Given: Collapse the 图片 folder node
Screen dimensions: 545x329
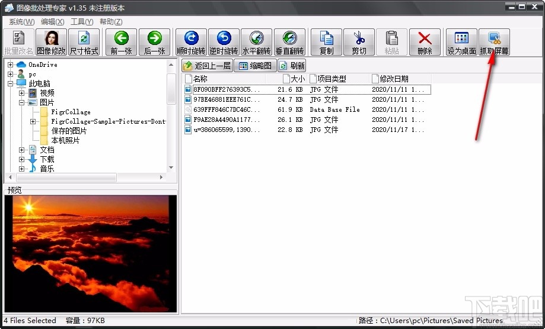Looking at the screenshot, I should pyautogui.click(x=21, y=102).
